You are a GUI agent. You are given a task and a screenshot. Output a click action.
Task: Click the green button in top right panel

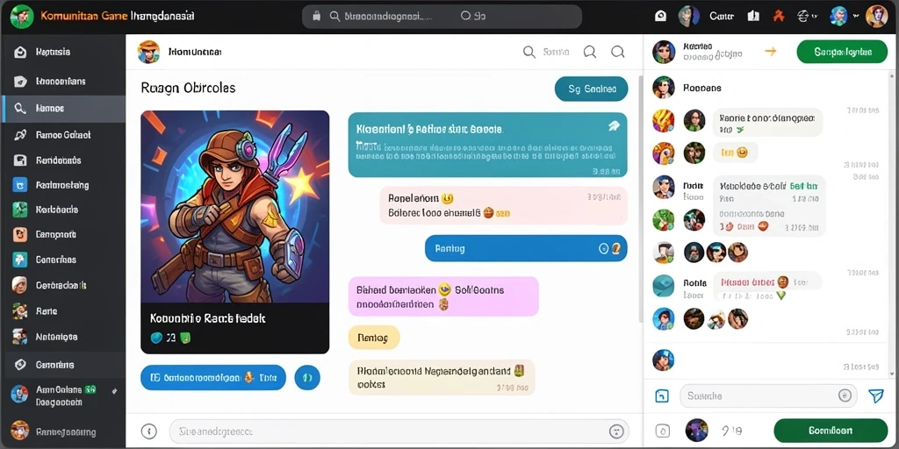click(842, 52)
